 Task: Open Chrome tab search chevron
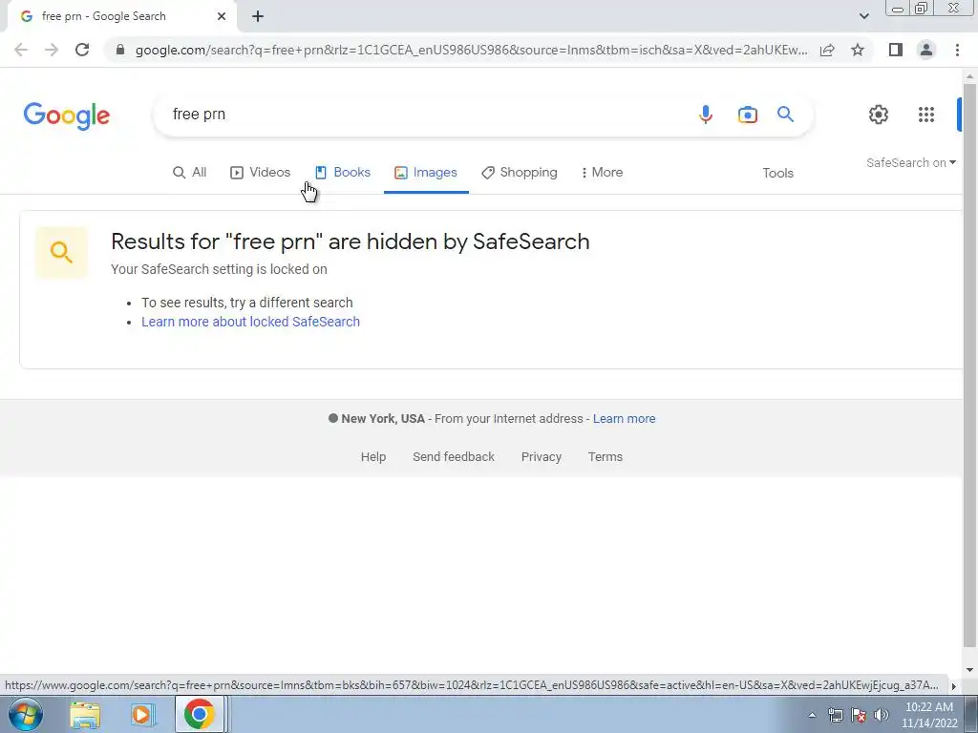[x=863, y=16]
